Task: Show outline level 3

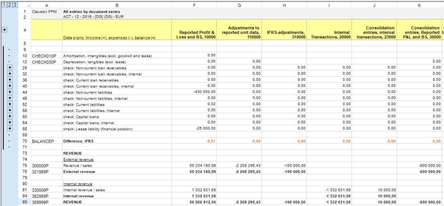Action: coord(14,5)
